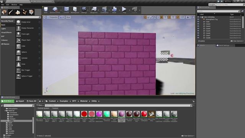Click the sources panel toggle icon
This screenshot has width=245, height=138.
pyautogui.click(x=2, y=106)
